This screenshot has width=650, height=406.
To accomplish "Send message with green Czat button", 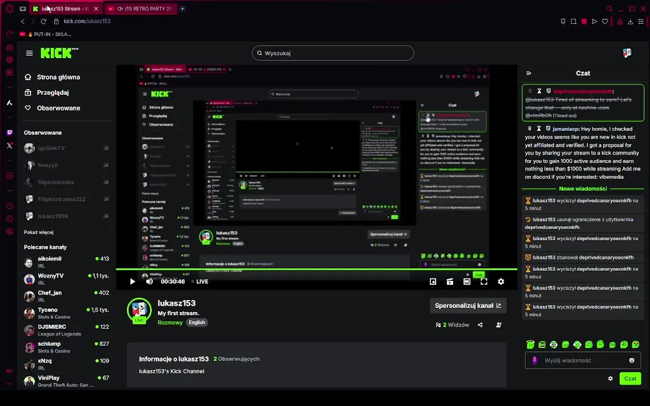I will (x=630, y=379).
